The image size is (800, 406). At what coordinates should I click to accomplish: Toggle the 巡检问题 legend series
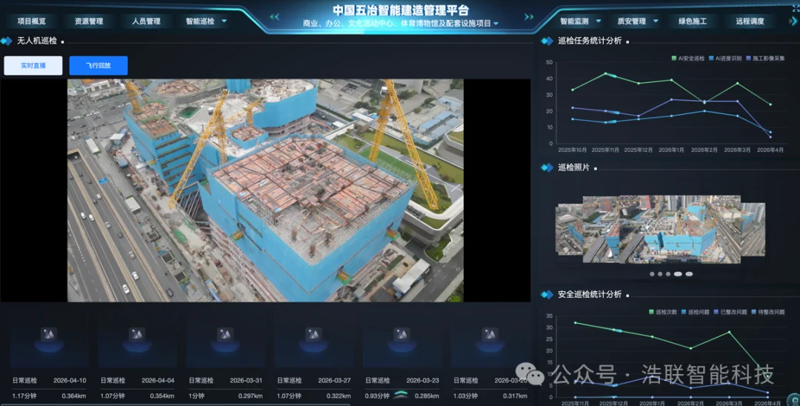696,312
